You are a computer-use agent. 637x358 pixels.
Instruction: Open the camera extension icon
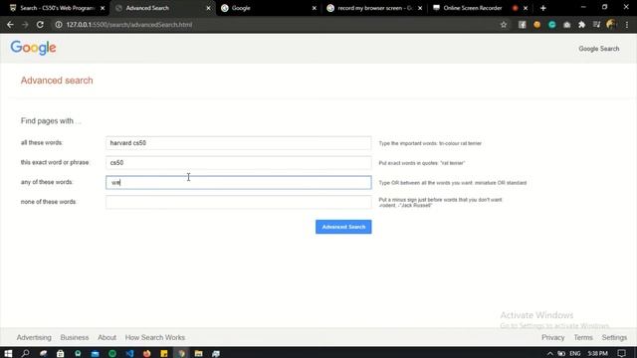(x=566, y=25)
